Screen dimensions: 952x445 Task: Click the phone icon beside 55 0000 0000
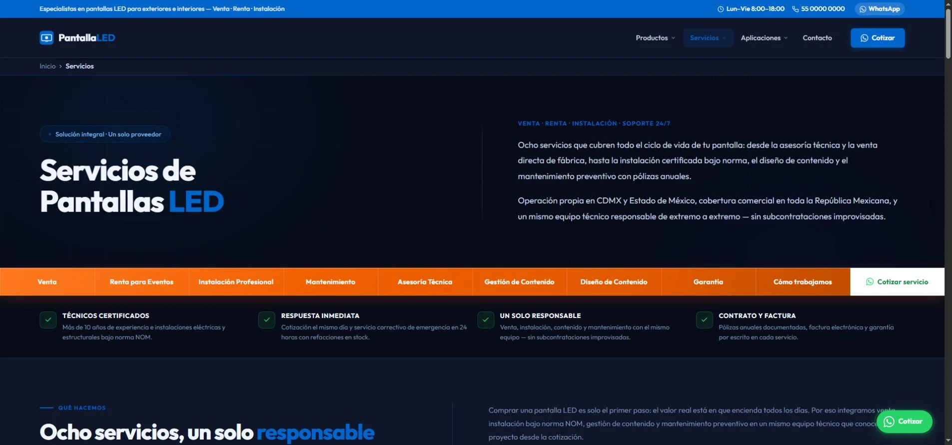(x=795, y=9)
